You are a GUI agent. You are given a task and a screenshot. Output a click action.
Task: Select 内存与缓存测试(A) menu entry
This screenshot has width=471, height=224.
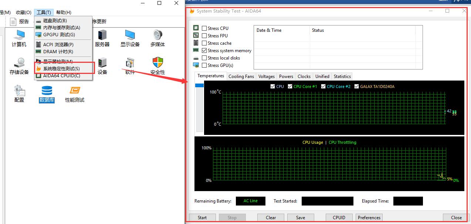click(63, 27)
